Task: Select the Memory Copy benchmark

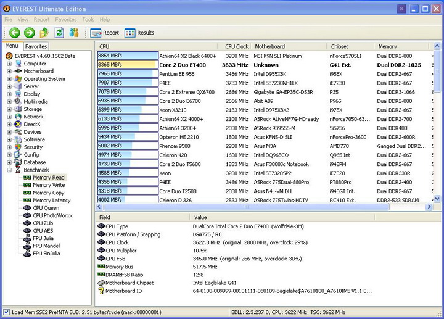Action: tap(49, 193)
